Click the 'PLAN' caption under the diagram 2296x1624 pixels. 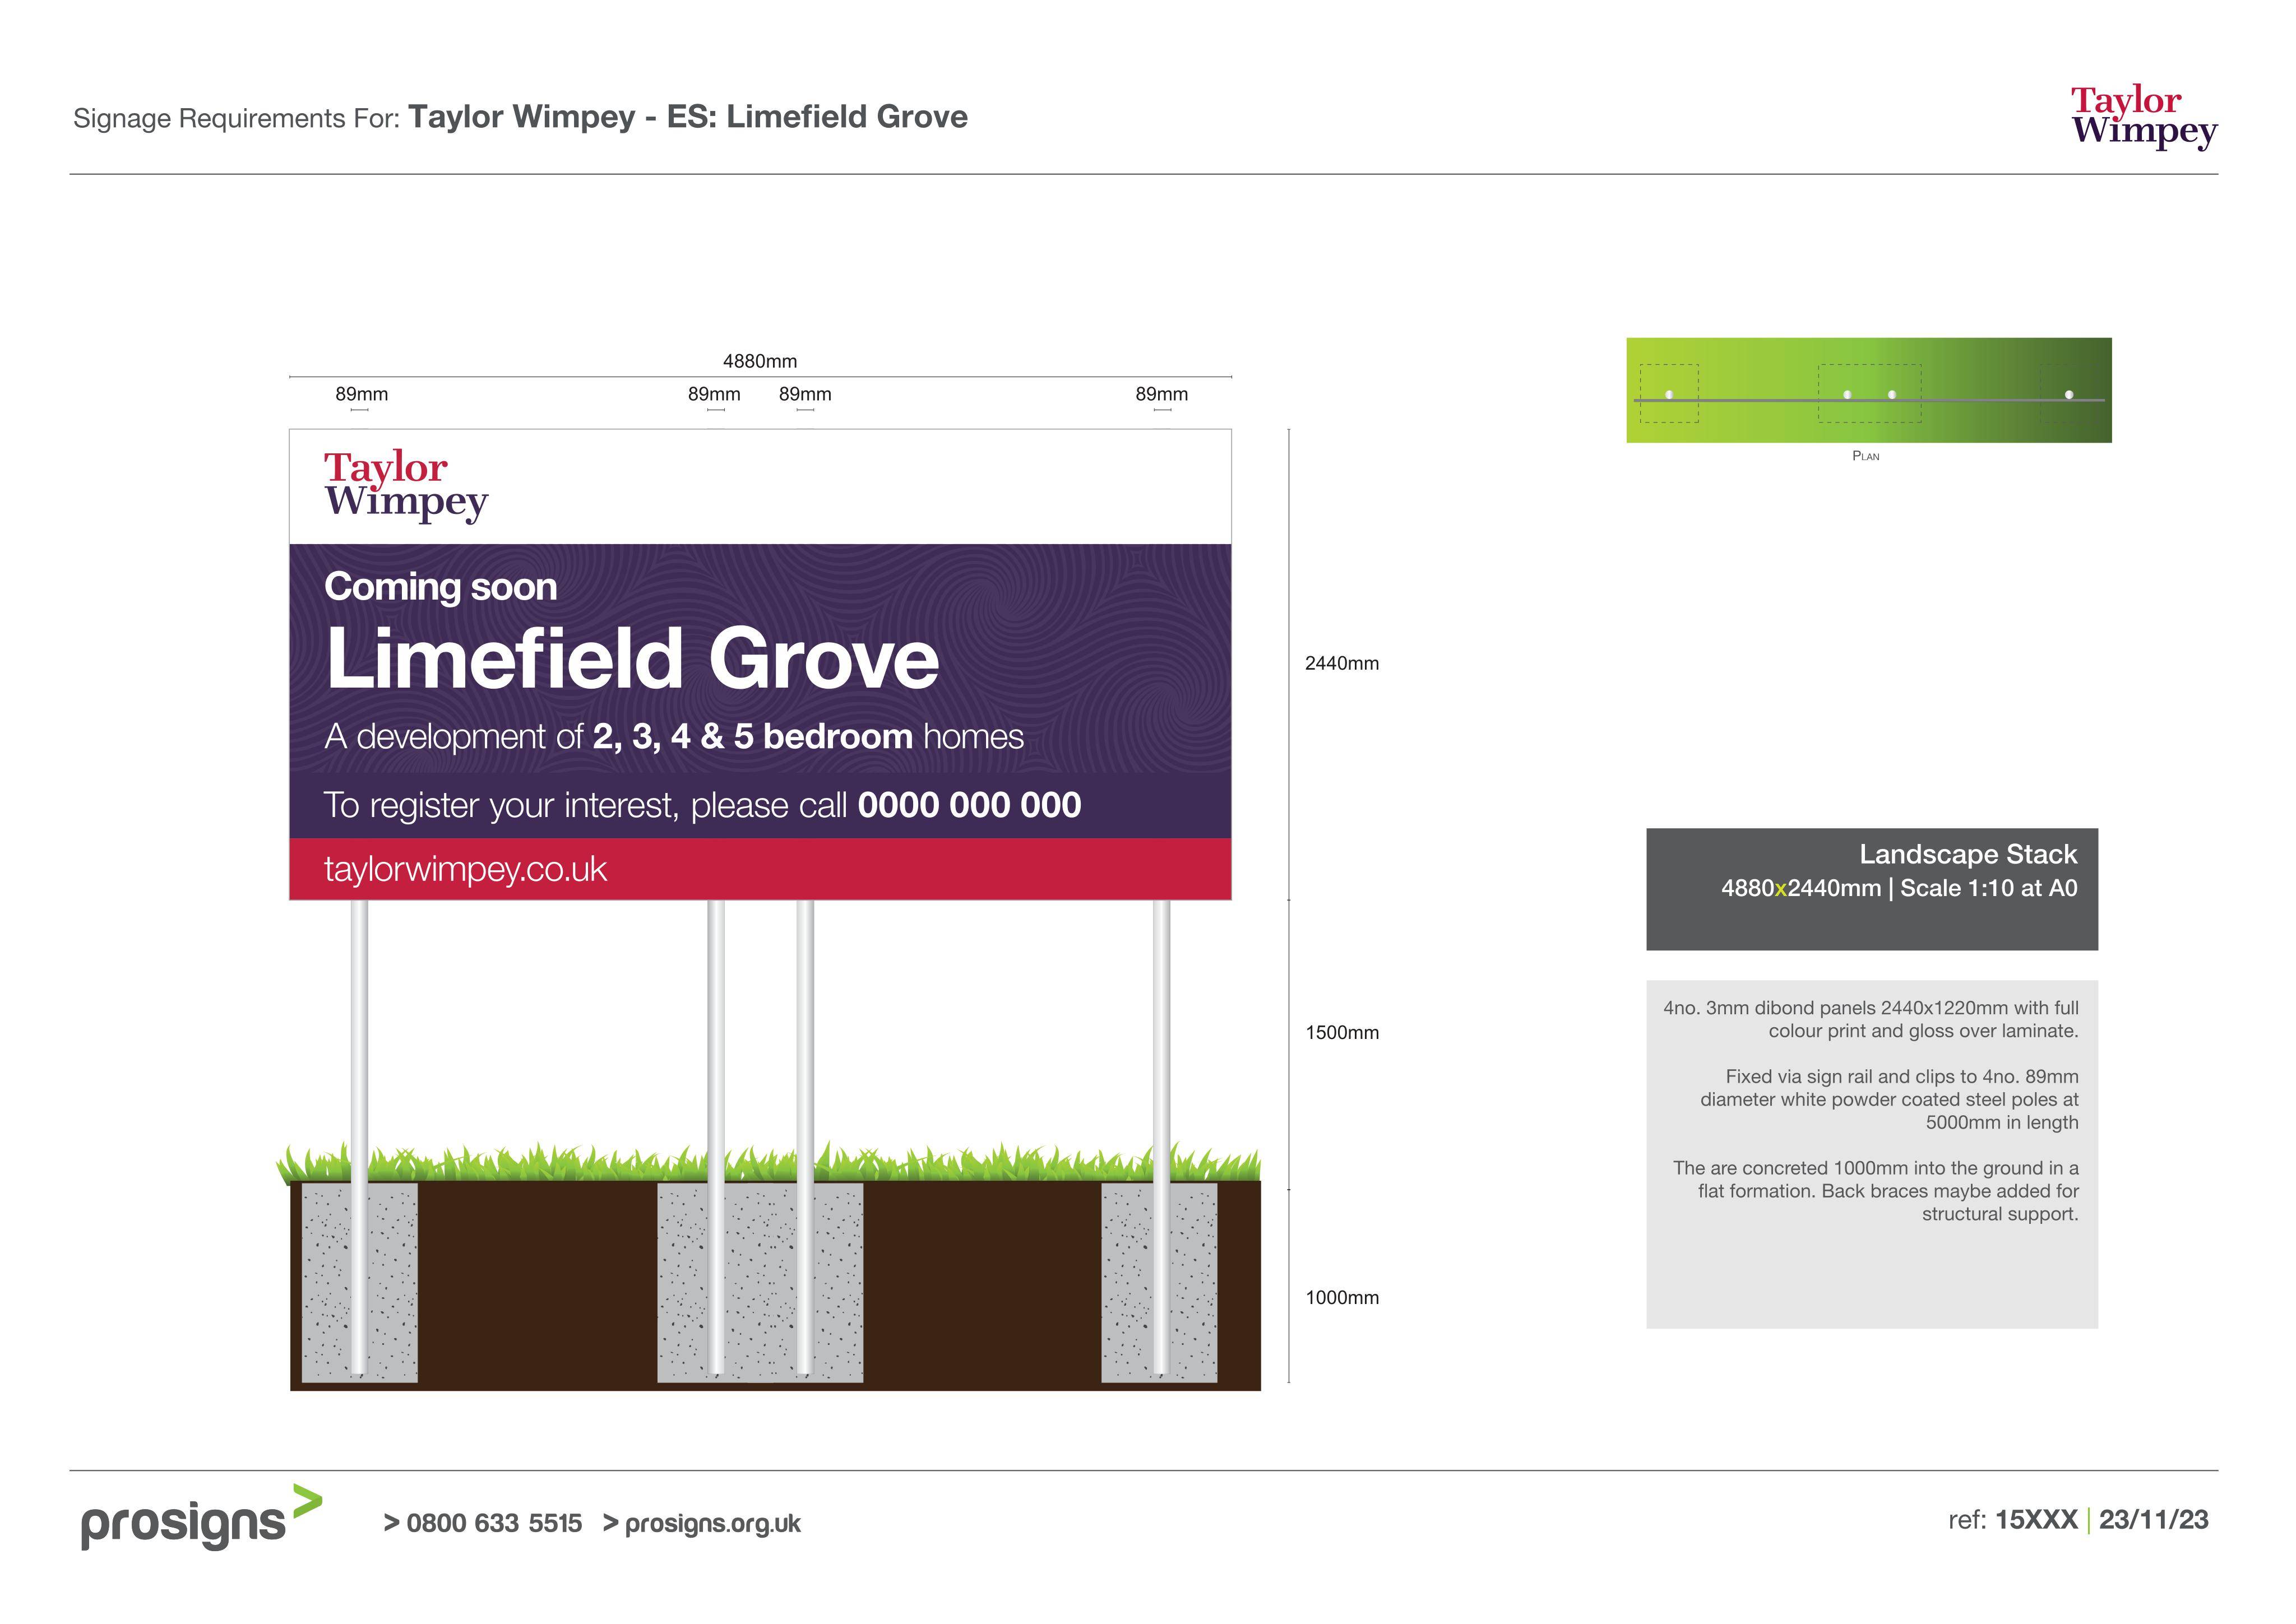click(x=1866, y=456)
